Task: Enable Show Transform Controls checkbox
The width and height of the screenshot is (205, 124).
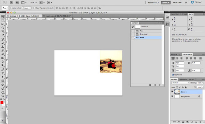Action: click(34, 8)
